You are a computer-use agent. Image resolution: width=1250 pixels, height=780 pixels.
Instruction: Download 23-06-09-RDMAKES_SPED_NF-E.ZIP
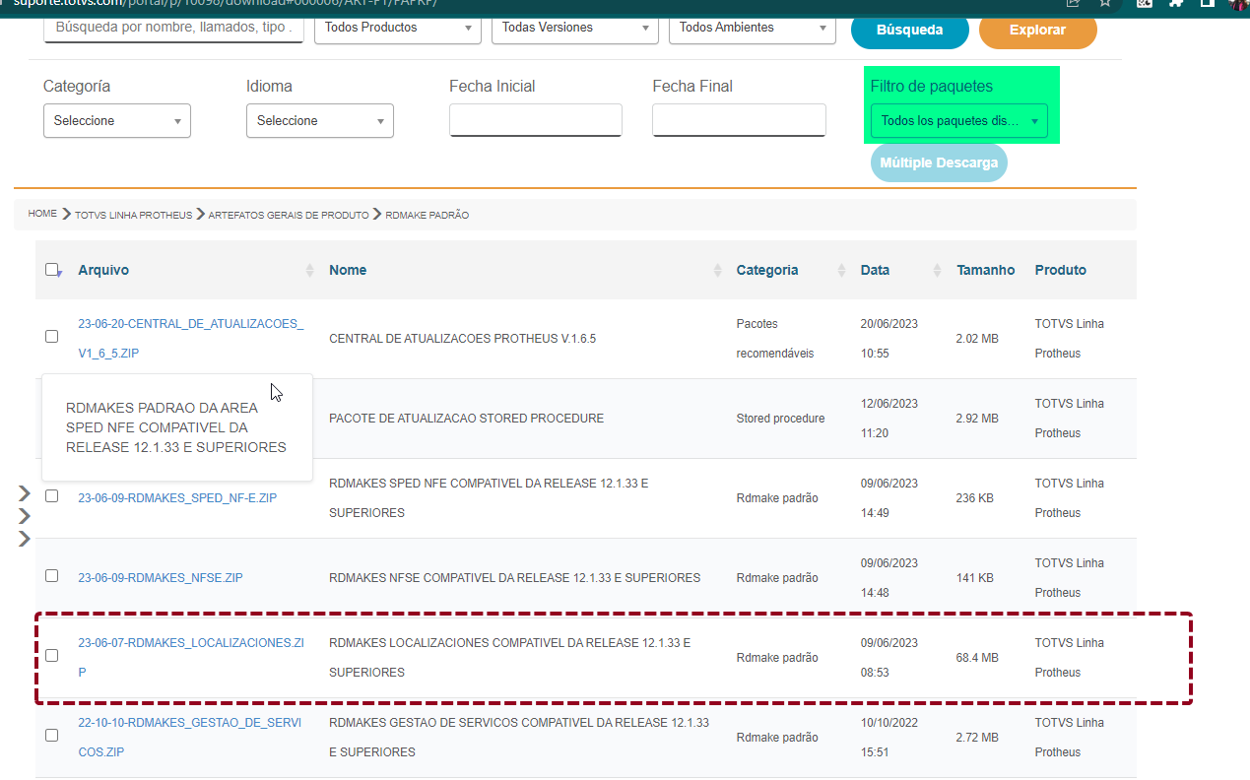(177, 498)
